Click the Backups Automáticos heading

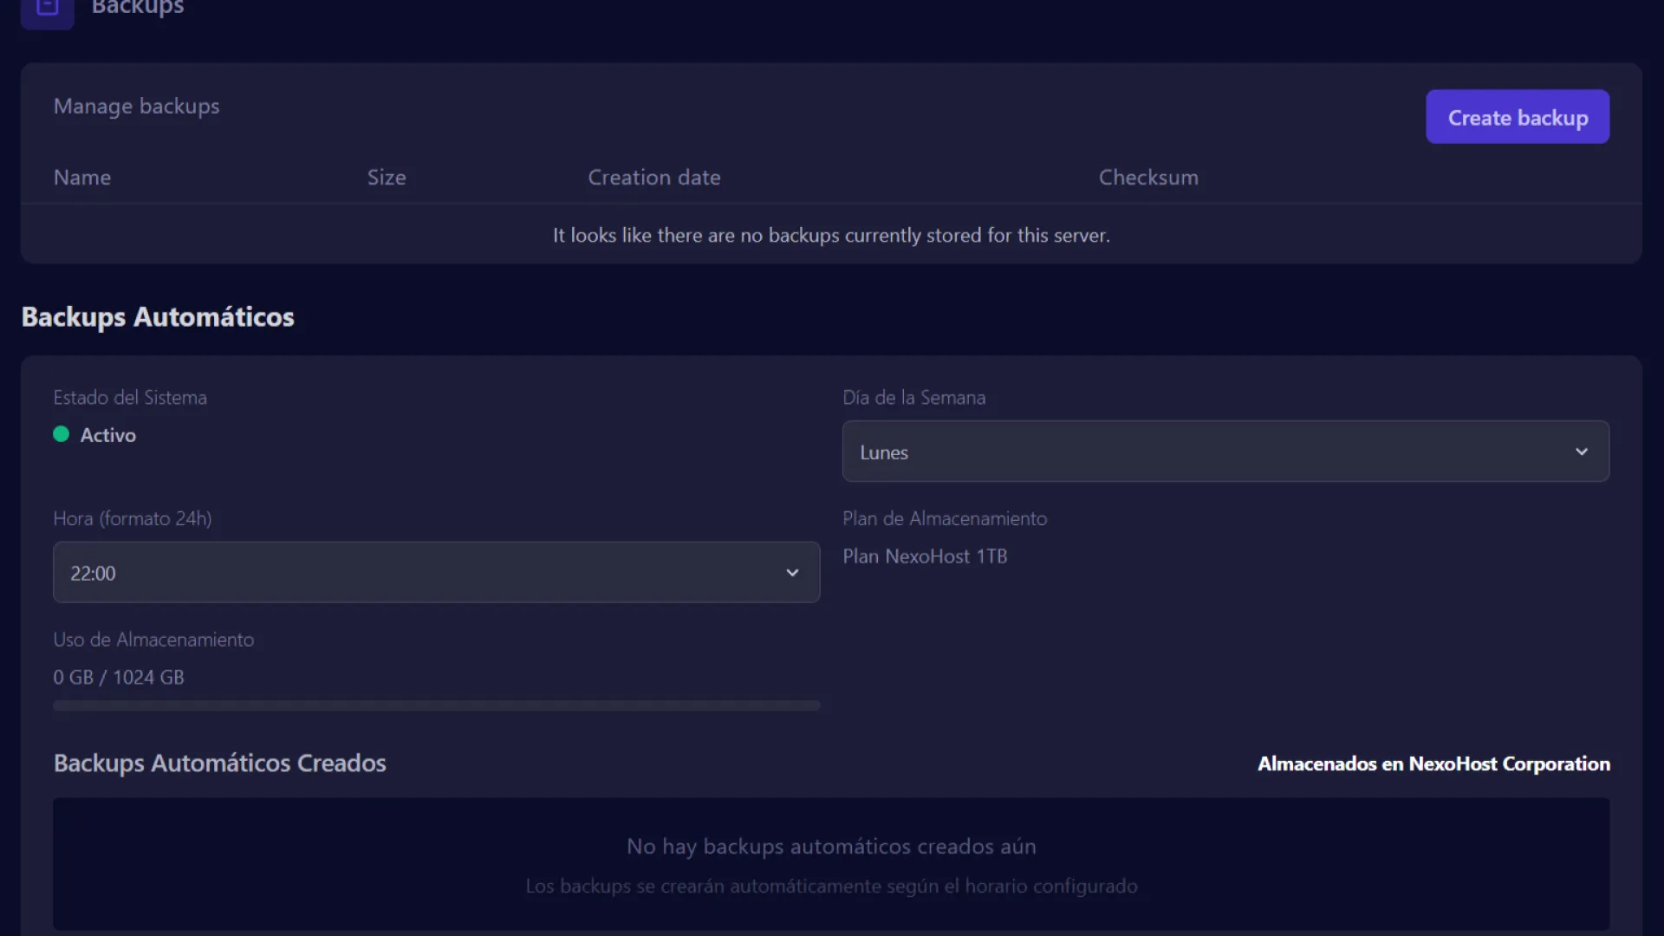158,317
